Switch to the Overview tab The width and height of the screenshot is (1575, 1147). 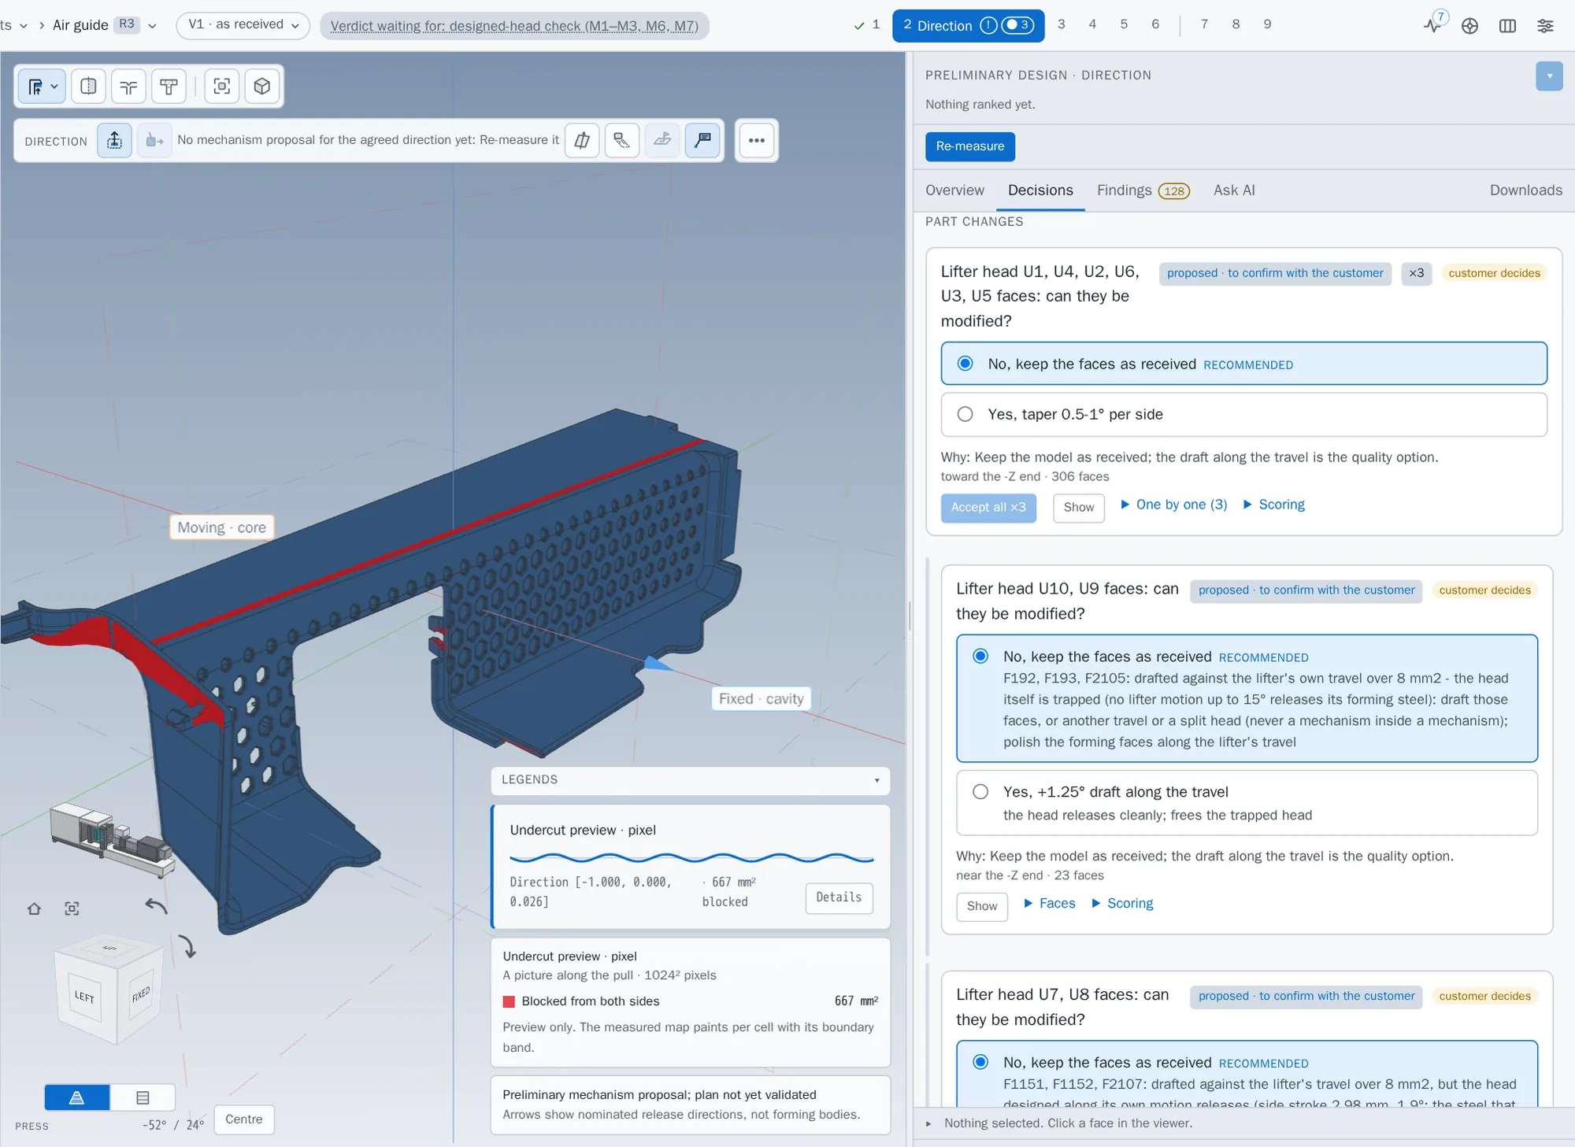(x=954, y=191)
